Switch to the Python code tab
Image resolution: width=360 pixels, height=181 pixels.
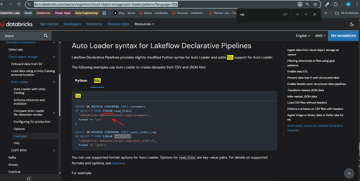(81, 80)
